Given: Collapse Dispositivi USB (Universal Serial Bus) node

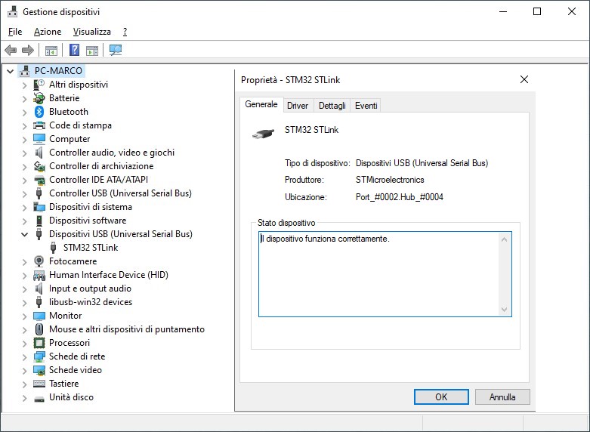Looking at the screenshot, I should (x=24, y=234).
